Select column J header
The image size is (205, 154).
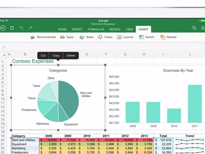tap(190, 54)
